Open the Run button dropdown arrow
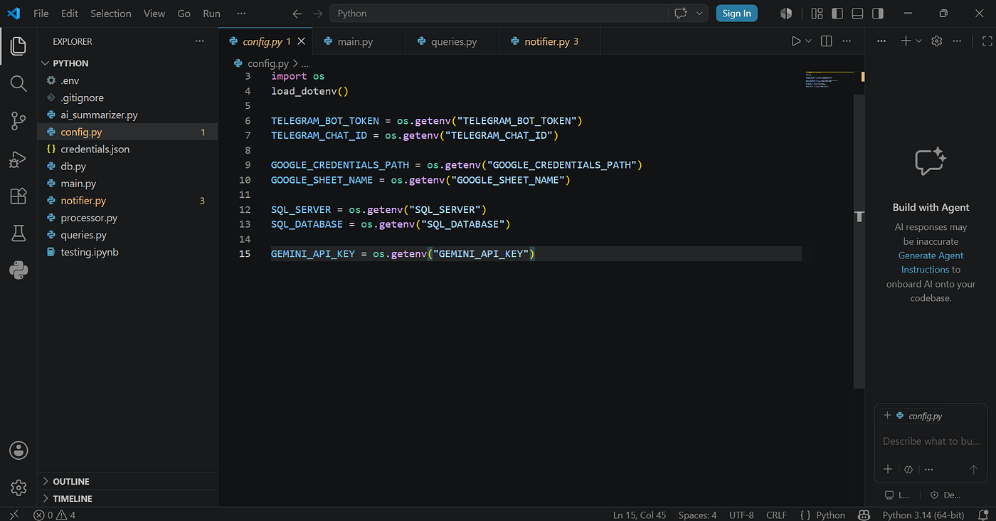The width and height of the screenshot is (996, 521). (808, 41)
